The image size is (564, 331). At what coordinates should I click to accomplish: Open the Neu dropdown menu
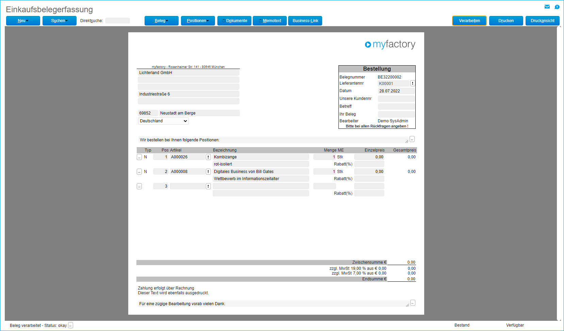pos(23,21)
